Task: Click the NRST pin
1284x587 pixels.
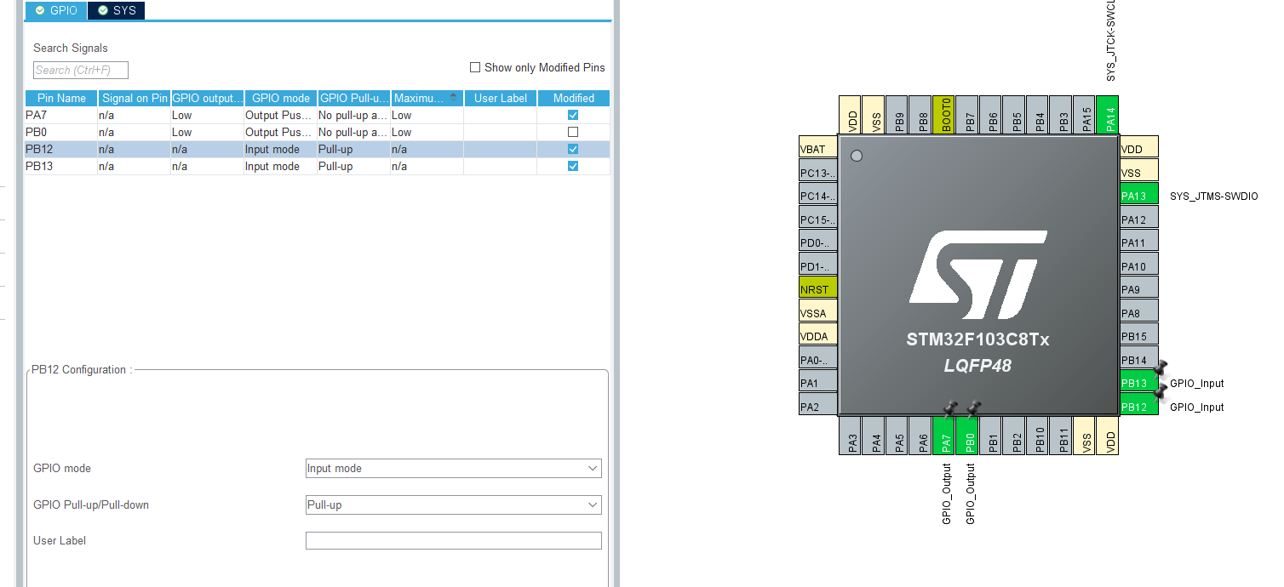Action: coord(818,289)
